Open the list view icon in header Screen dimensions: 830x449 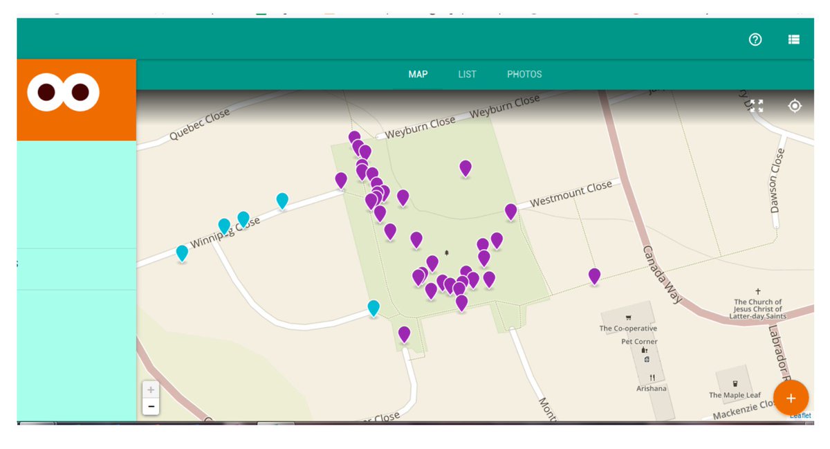[794, 39]
